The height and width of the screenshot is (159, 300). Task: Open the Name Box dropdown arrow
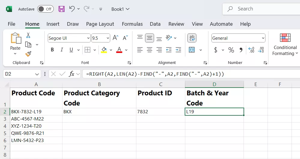(x=37, y=74)
